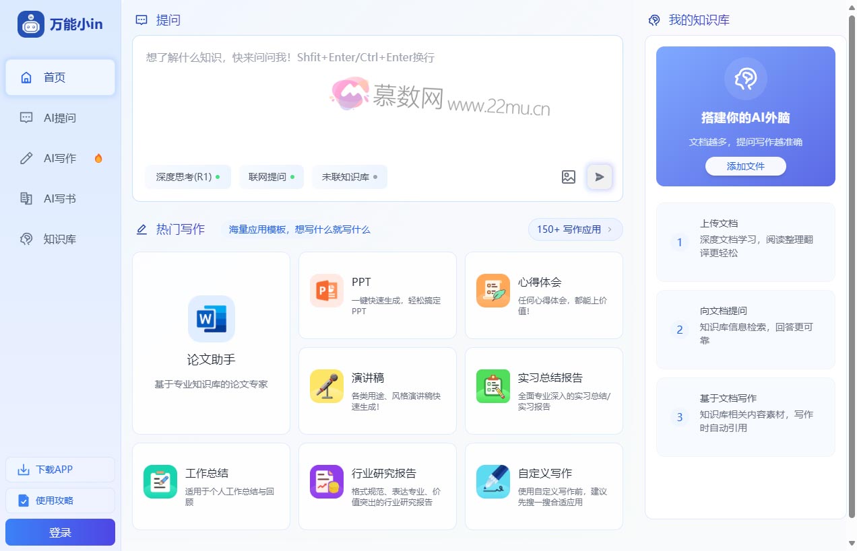The height and width of the screenshot is (551, 857).
Task: Open the AI写作 feature in the sidebar
Action: click(x=26, y=158)
